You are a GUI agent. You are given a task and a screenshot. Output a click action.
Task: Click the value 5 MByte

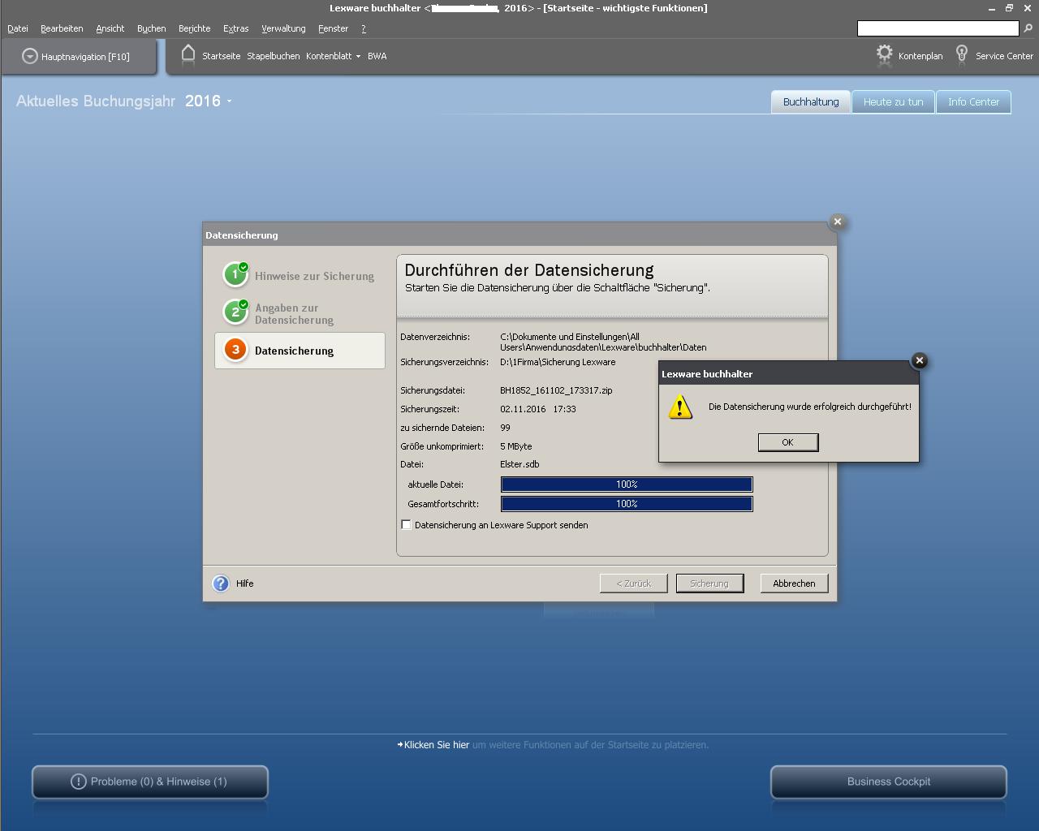coord(516,446)
